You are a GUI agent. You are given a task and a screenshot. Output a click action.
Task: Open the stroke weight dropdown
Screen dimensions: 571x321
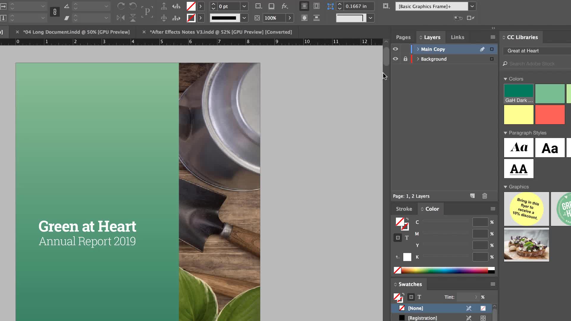coord(244,6)
